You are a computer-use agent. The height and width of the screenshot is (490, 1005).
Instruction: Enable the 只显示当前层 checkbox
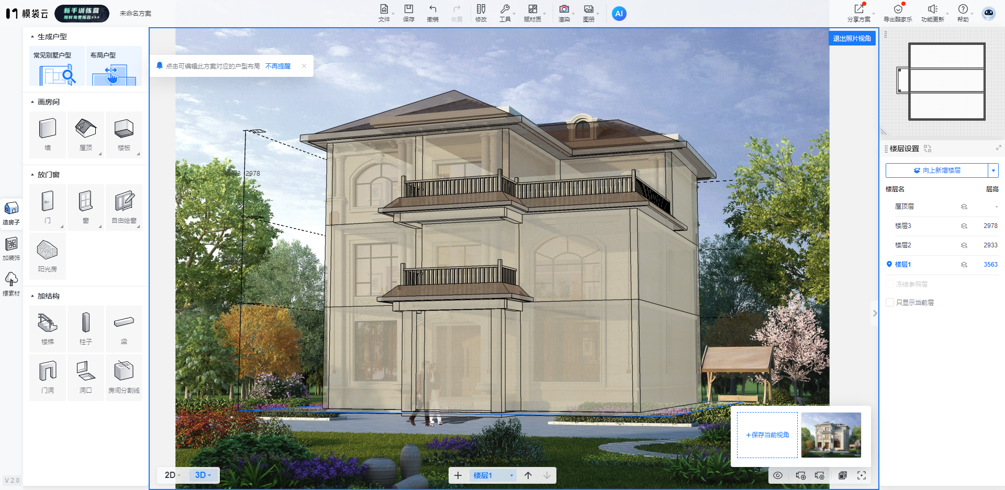(890, 302)
